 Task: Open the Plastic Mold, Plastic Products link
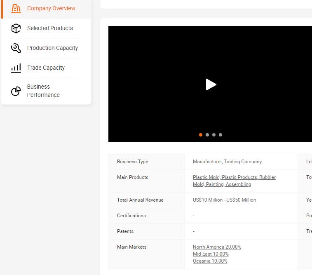point(234,177)
